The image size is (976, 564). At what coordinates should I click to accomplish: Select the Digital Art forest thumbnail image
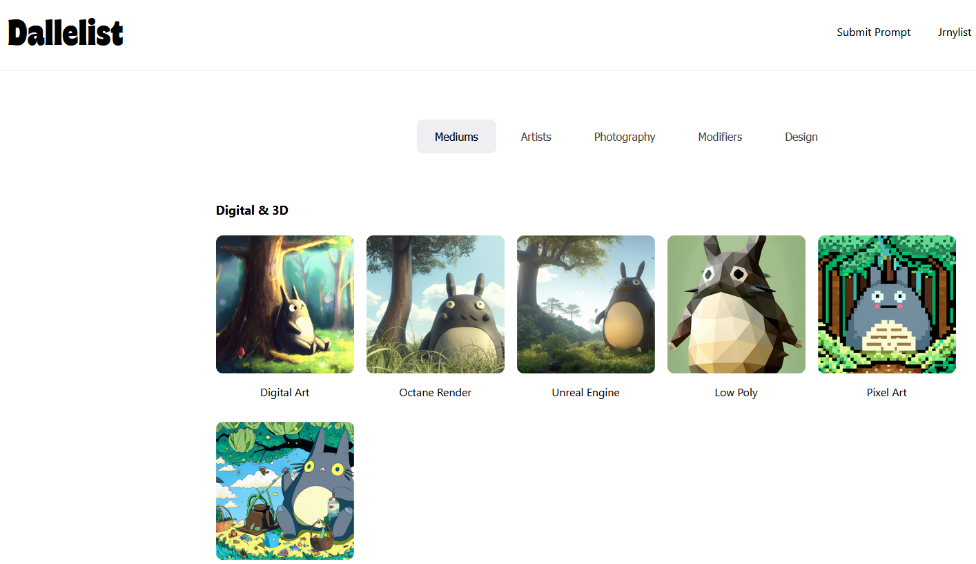tap(285, 304)
